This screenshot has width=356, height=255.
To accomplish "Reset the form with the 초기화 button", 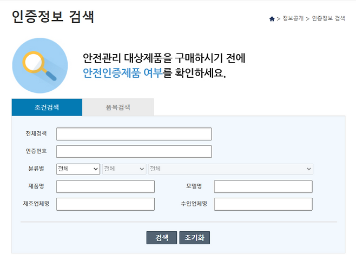I will [x=194, y=238].
